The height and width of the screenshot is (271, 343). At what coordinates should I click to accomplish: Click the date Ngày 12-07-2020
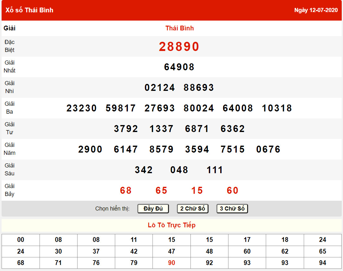[316, 10]
